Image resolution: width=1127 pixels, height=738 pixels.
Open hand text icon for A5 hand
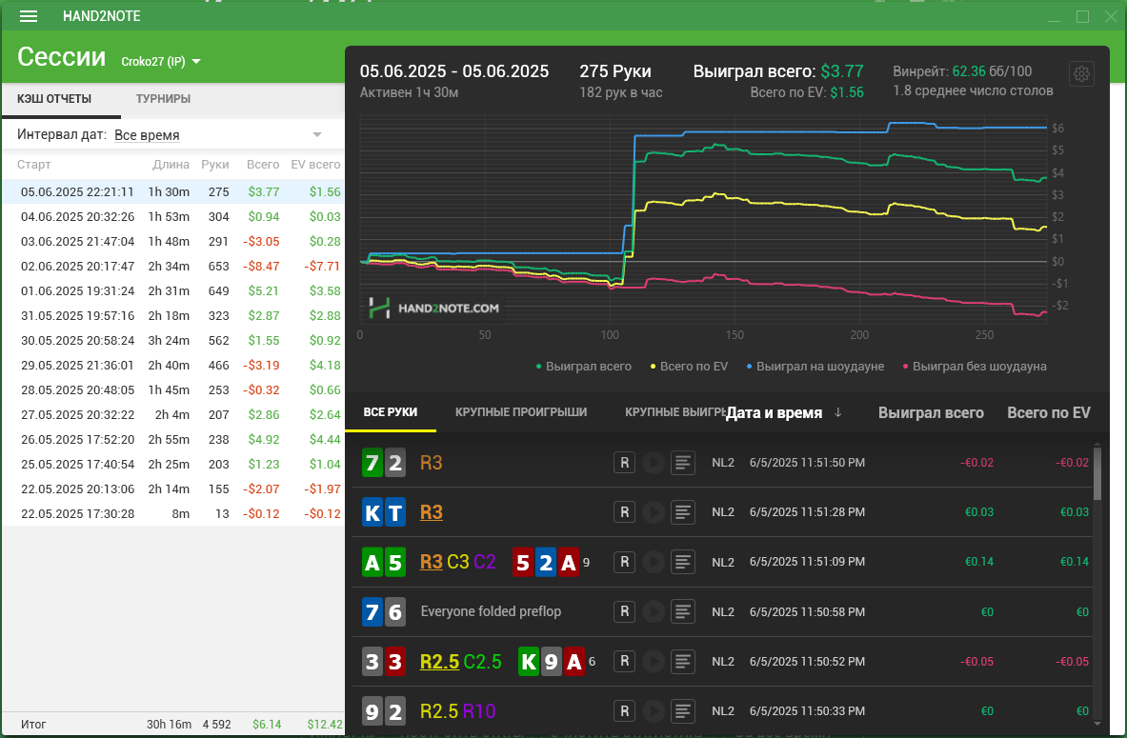[x=683, y=562]
